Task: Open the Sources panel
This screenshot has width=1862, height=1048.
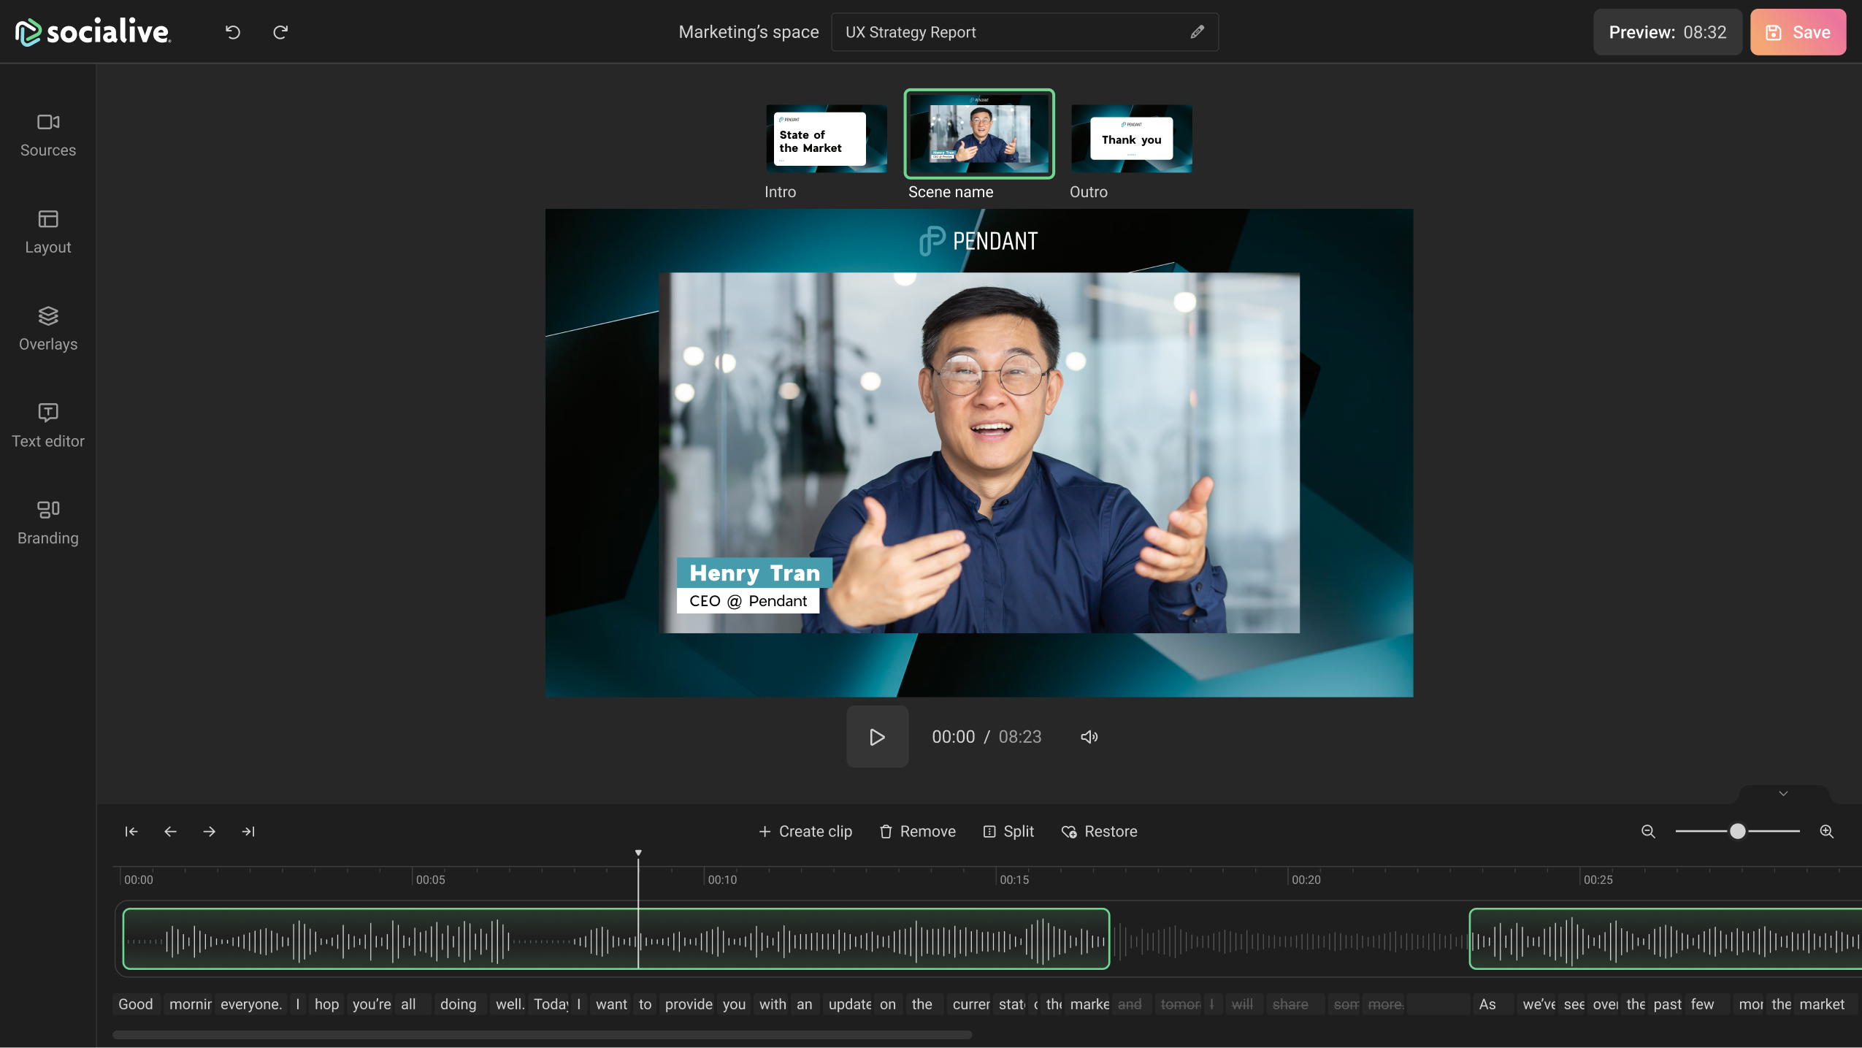Action: [47, 135]
